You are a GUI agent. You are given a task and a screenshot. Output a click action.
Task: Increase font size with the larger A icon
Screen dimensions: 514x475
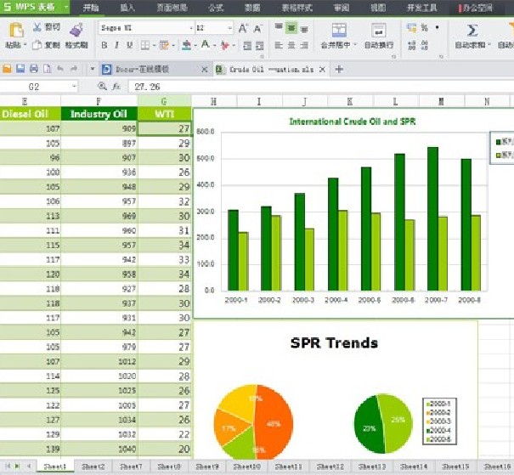[x=243, y=29]
